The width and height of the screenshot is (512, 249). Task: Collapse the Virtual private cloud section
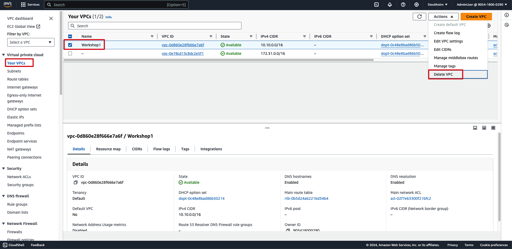4,55
